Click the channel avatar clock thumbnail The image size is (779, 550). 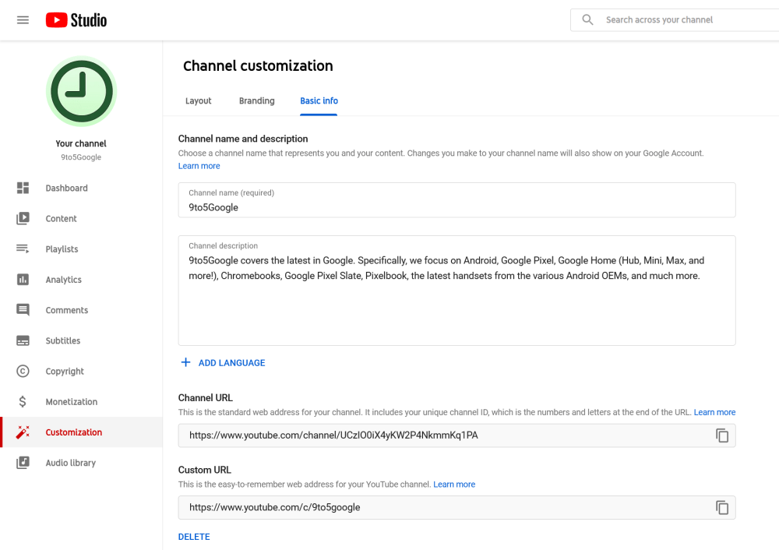(81, 92)
